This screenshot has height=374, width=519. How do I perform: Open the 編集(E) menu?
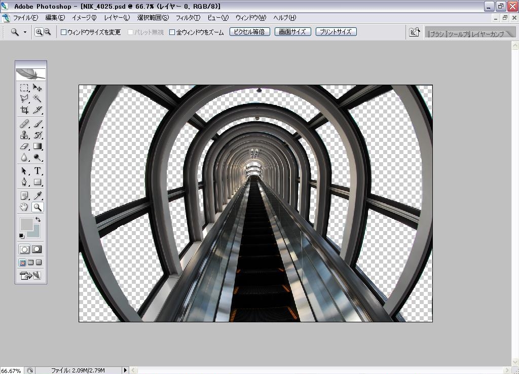55,18
